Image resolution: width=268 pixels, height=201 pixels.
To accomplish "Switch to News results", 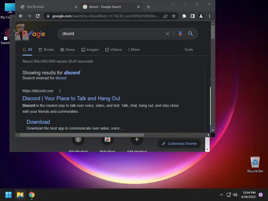I will tap(68, 49).
